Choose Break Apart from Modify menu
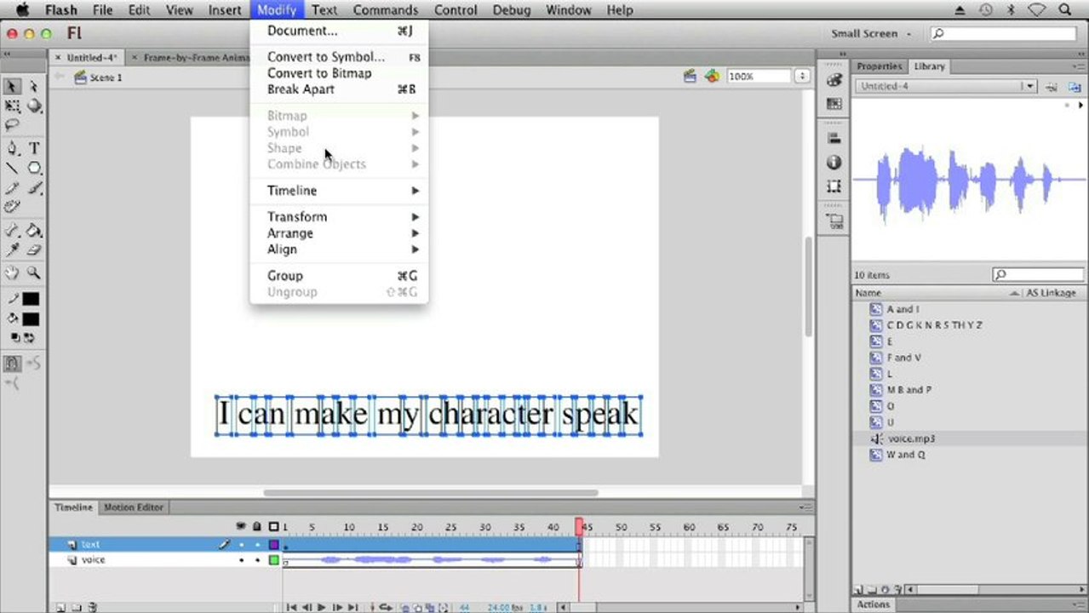 [339, 89]
